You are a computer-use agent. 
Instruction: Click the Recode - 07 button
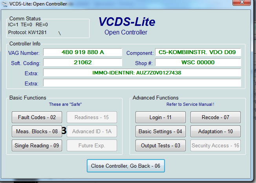click(x=216, y=117)
